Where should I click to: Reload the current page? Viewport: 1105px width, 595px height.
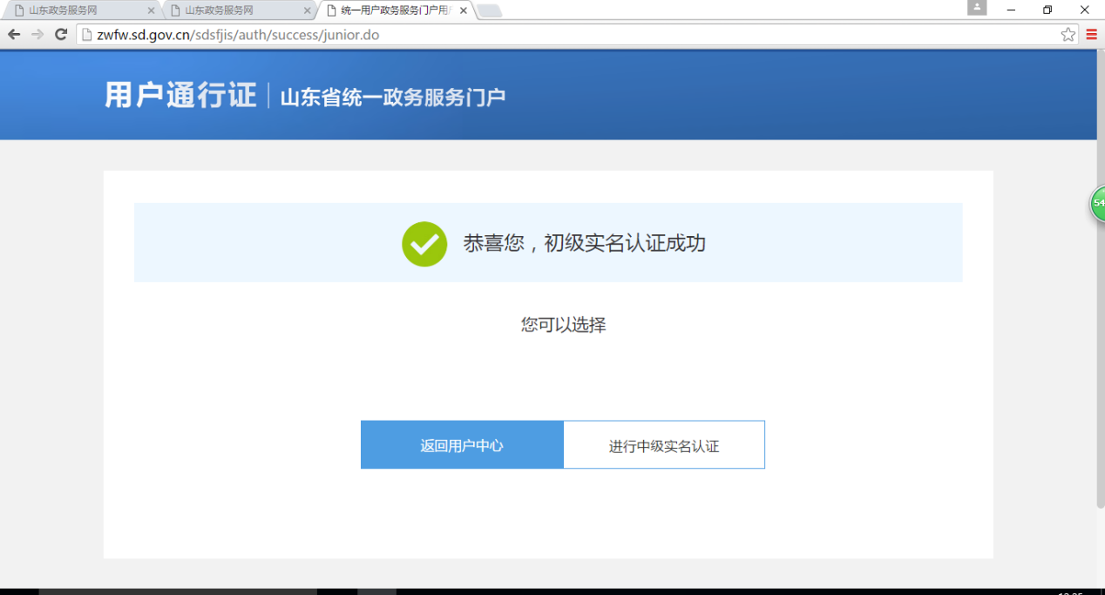coord(61,35)
